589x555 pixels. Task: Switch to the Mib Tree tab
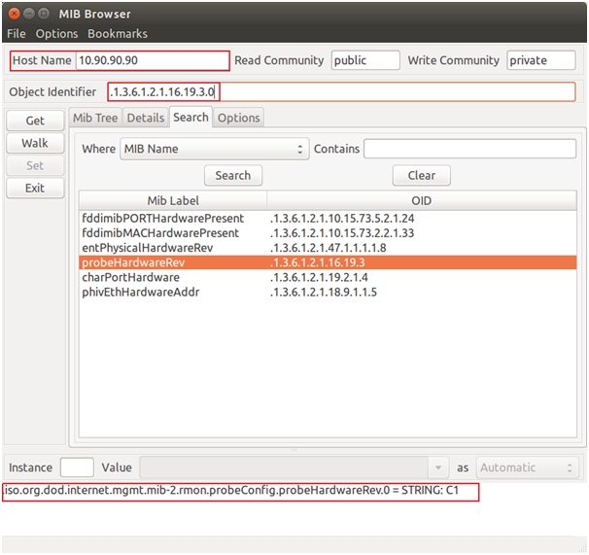pyautogui.click(x=94, y=118)
